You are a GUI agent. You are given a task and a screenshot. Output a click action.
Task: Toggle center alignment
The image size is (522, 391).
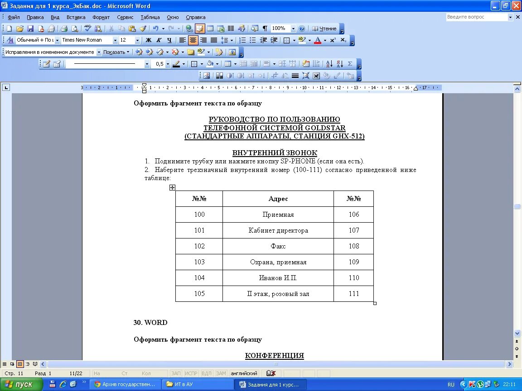point(193,40)
